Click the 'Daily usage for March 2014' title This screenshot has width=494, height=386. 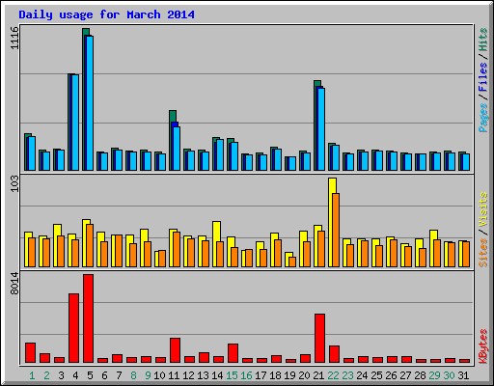click(106, 14)
